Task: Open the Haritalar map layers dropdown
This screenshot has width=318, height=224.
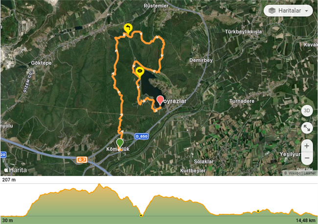Action: tap(288, 11)
